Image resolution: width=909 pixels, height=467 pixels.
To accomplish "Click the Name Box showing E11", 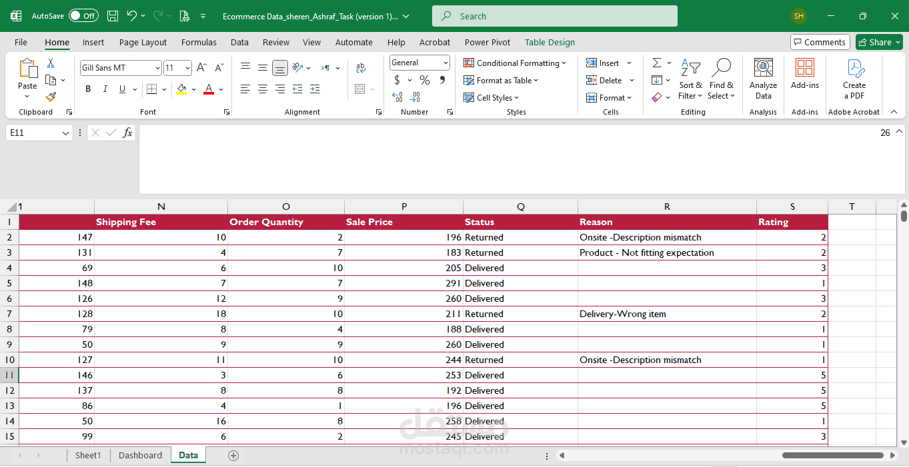I will coord(33,133).
